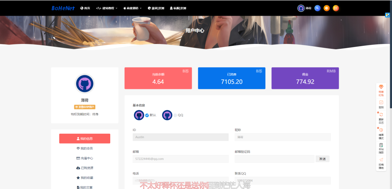Open 特惠红包 in floating side panel

tap(381, 90)
